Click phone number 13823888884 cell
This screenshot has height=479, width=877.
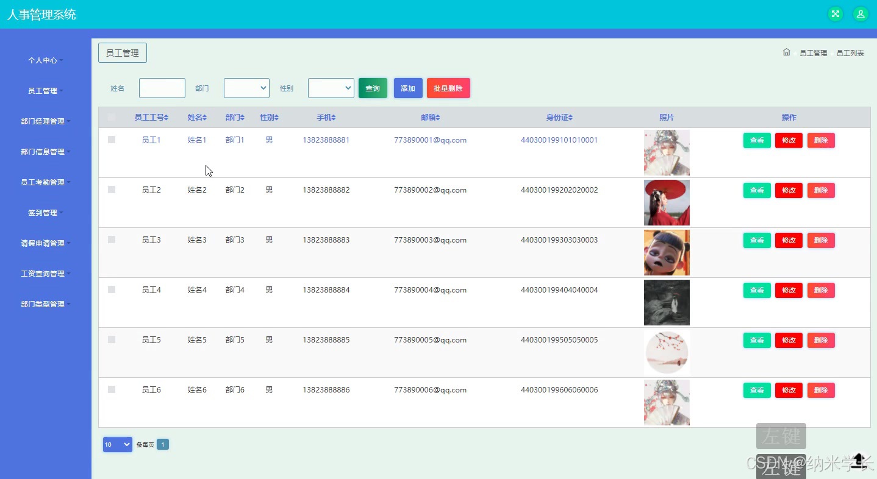tap(326, 289)
